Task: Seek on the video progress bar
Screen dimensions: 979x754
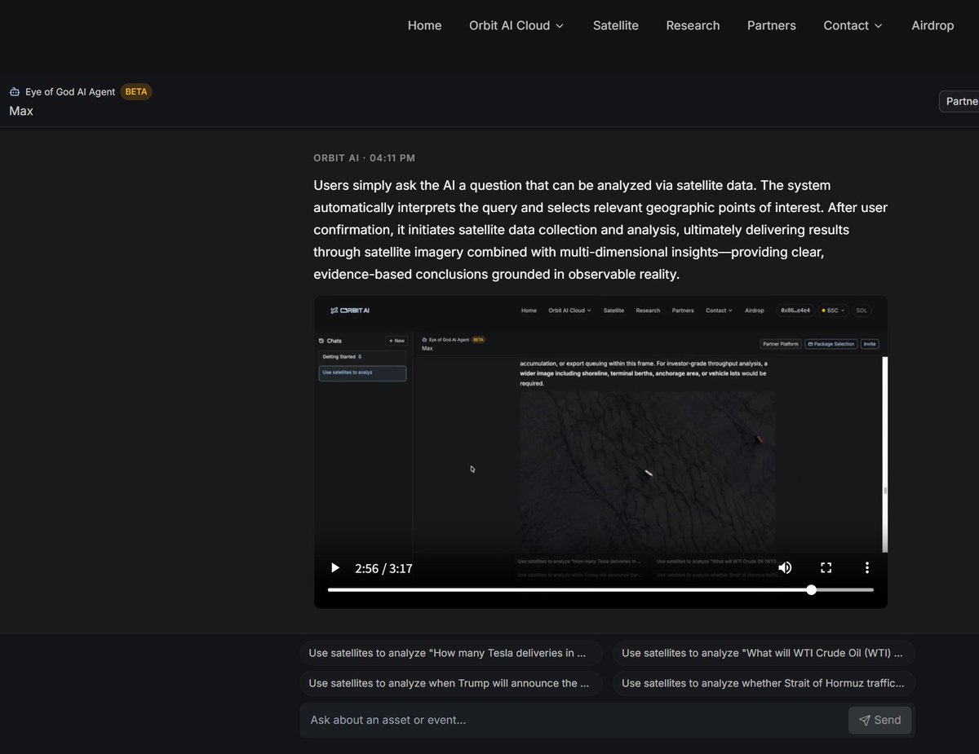Action: click(600, 589)
